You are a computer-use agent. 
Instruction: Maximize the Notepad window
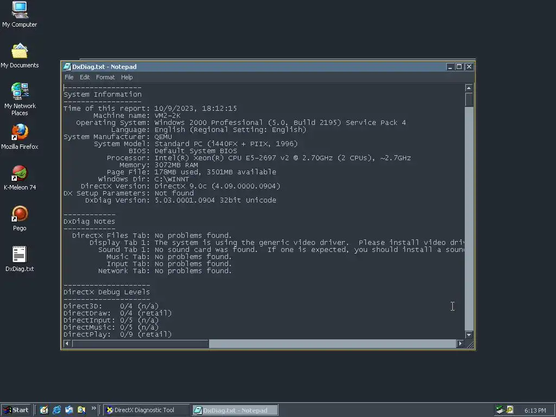pyautogui.click(x=459, y=67)
